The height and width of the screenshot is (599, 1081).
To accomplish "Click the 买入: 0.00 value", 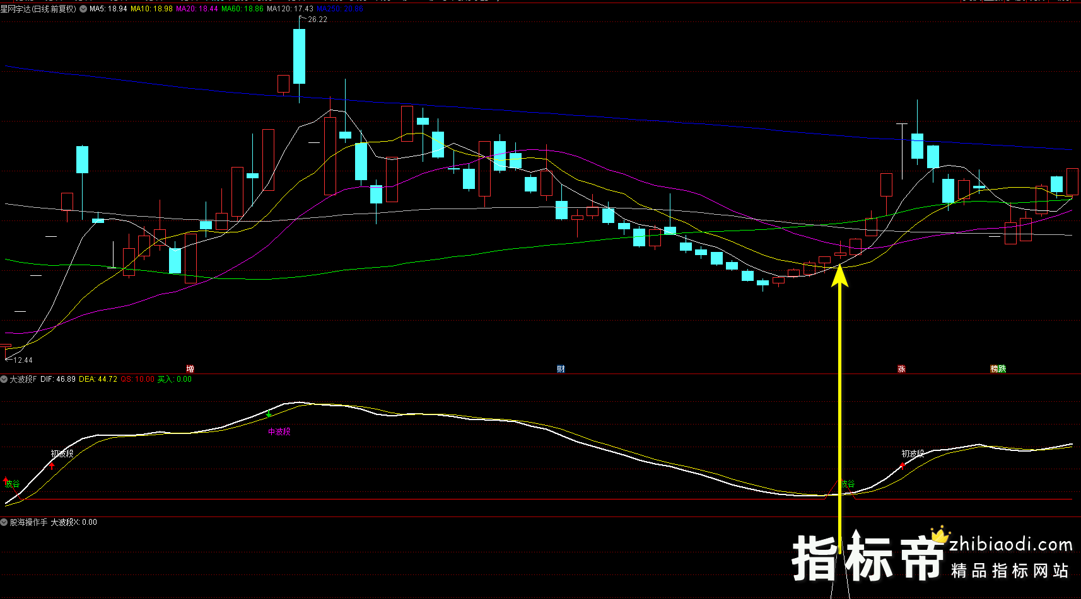I will [x=175, y=379].
